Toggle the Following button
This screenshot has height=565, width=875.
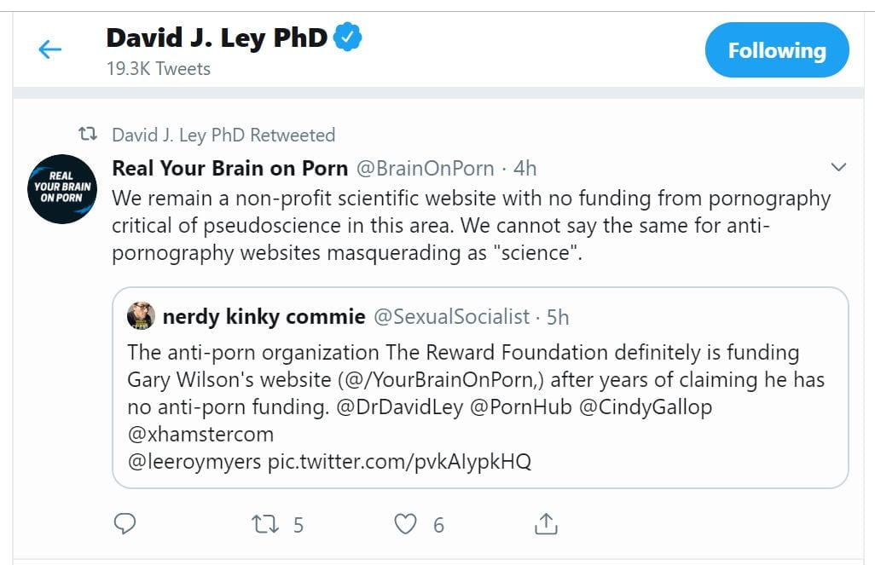[x=776, y=51]
